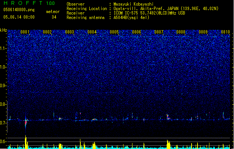Click the Receiver label

pyautogui.click(x=76, y=13)
